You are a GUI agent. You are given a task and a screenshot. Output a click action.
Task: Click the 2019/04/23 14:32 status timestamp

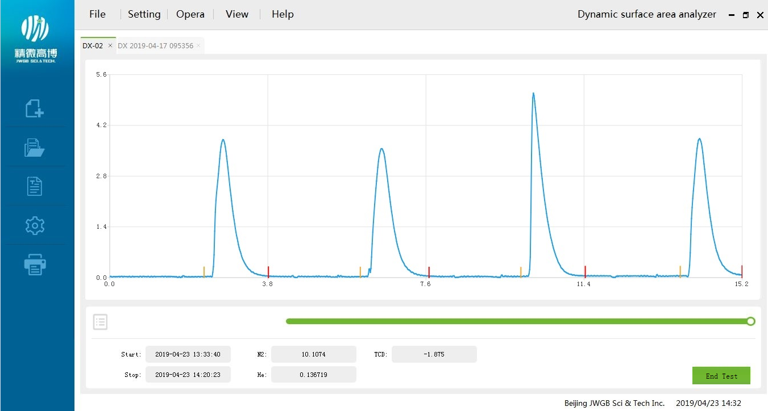coord(708,403)
